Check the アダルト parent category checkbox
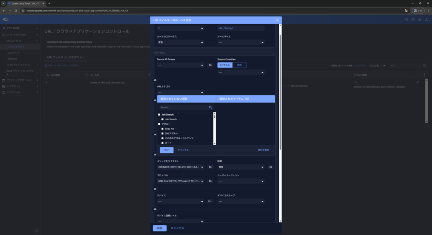Screen dimensions: 432x235 (159, 124)
